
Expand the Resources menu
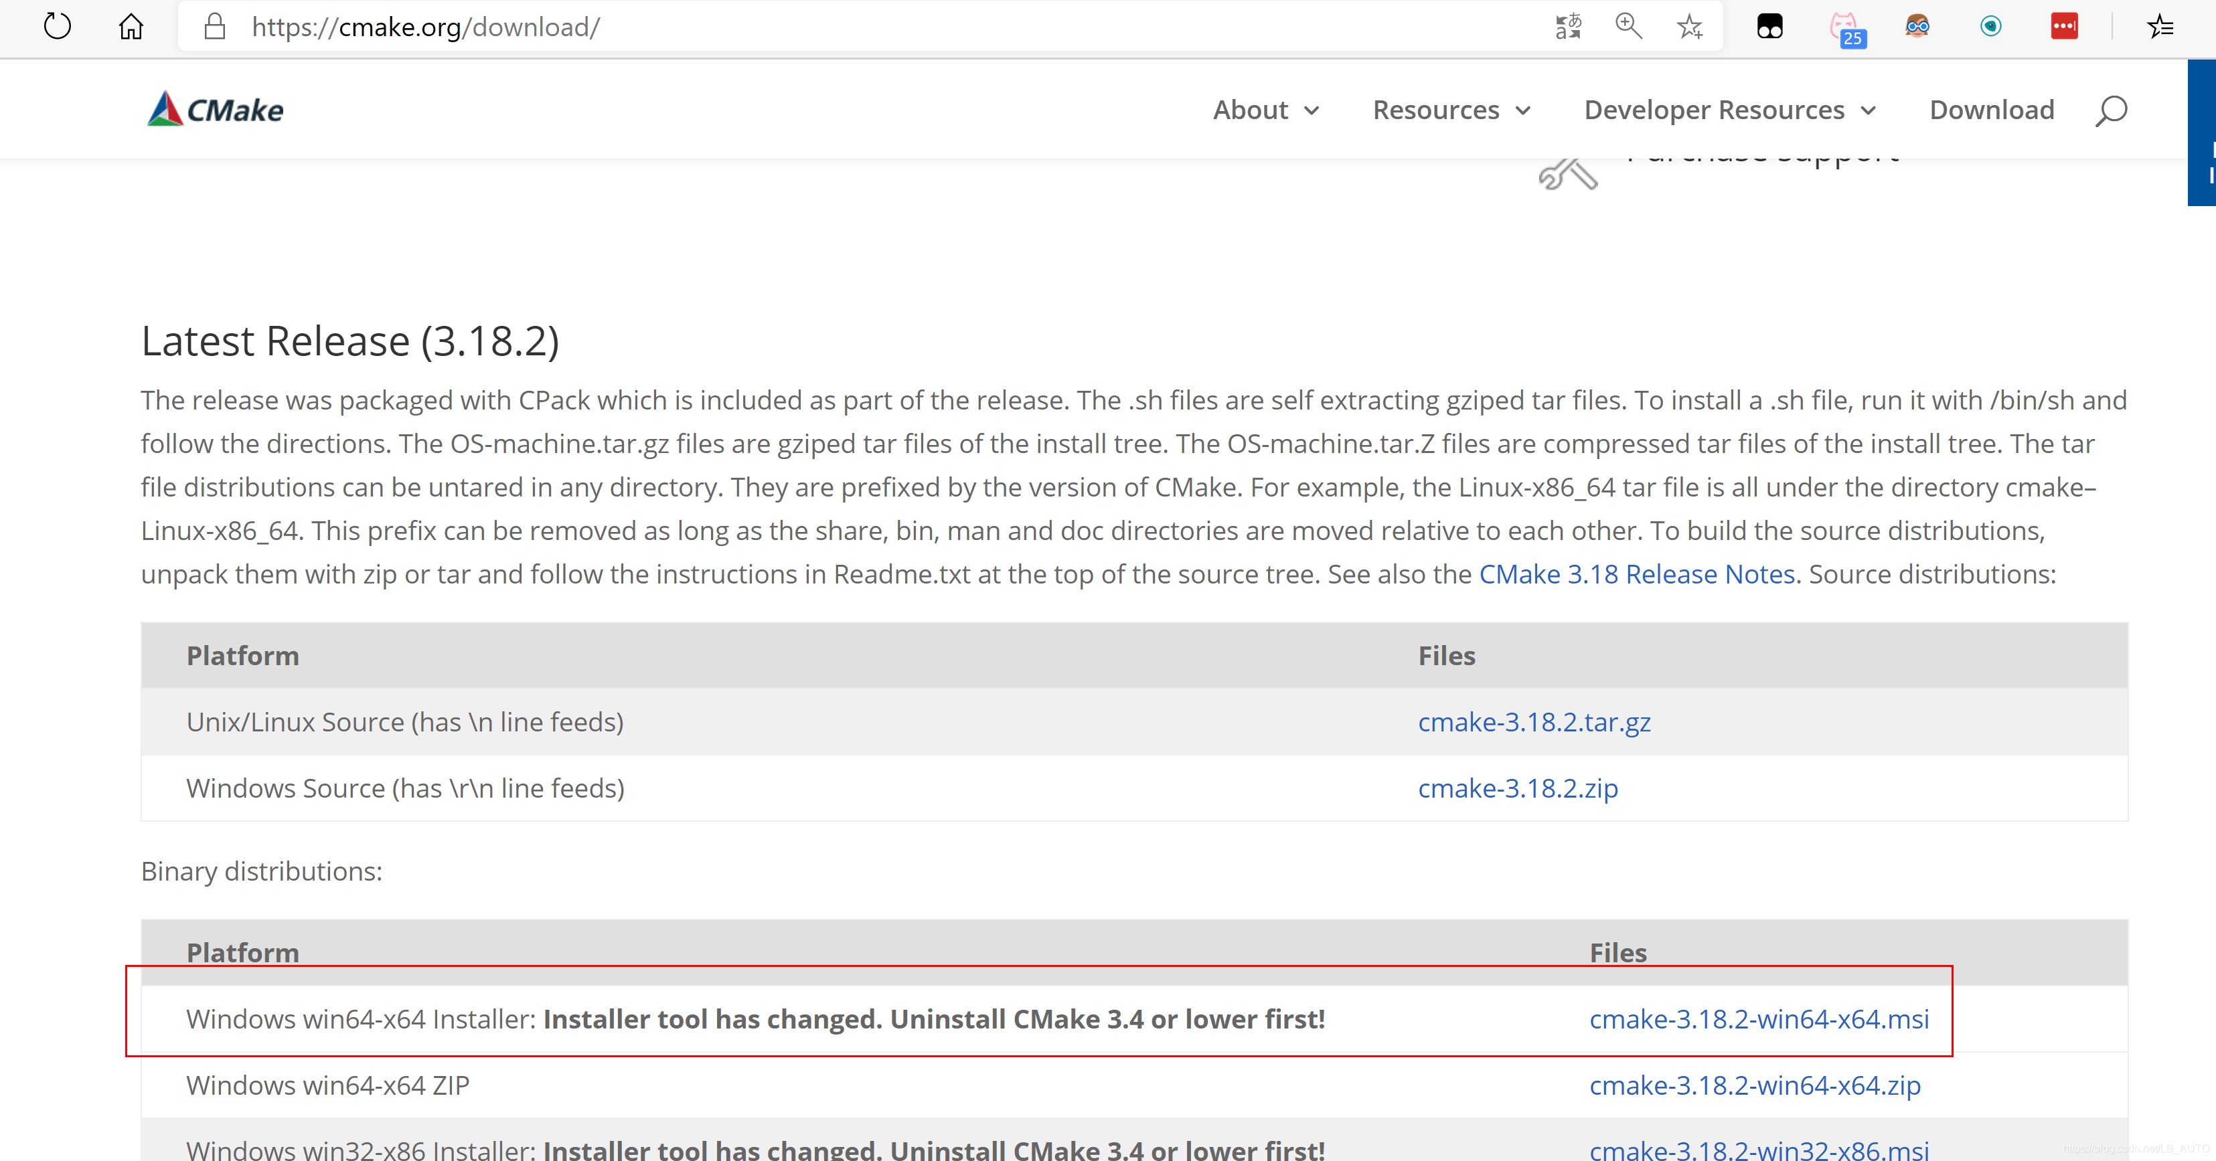click(x=1451, y=110)
